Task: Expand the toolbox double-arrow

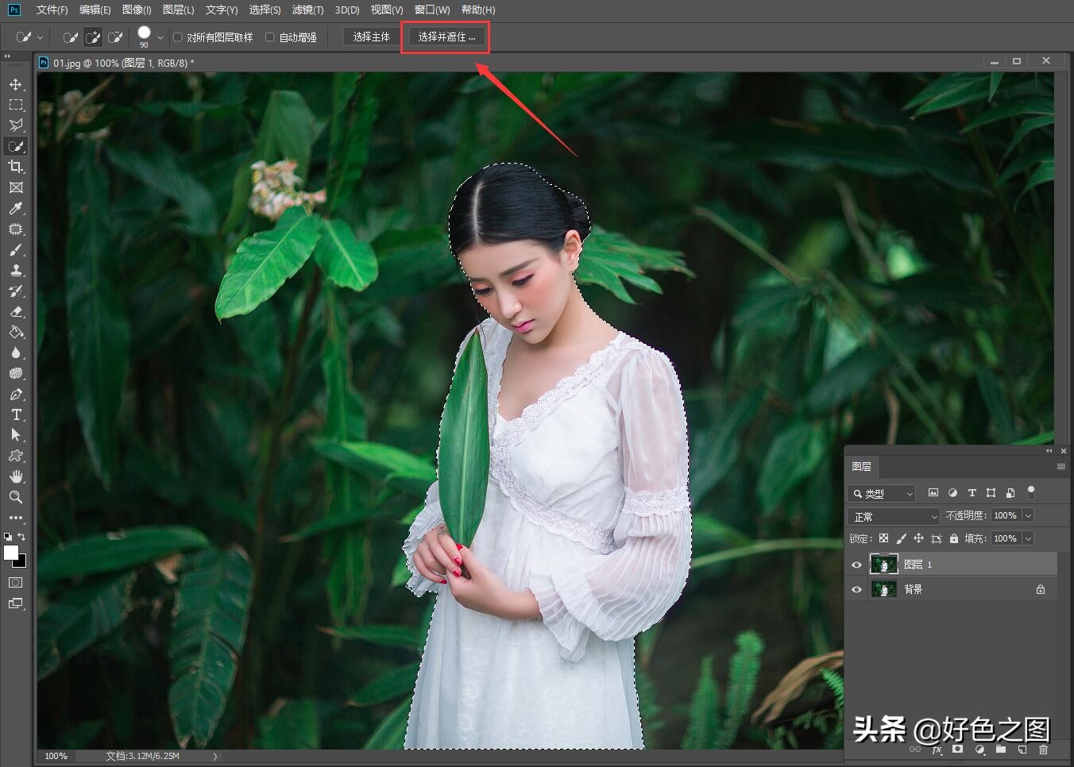Action: click(7, 56)
